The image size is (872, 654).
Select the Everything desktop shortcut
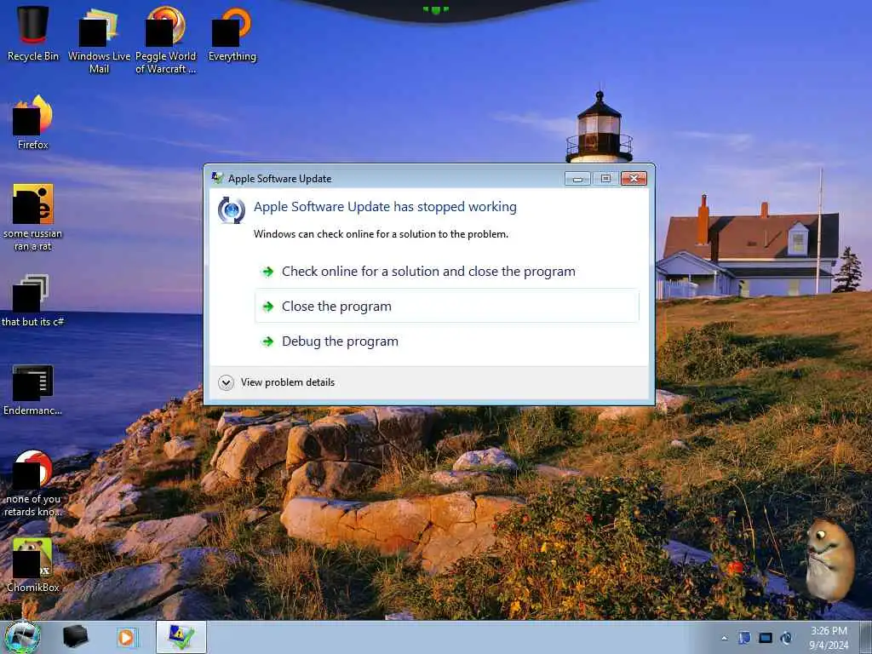click(x=232, y=34)
